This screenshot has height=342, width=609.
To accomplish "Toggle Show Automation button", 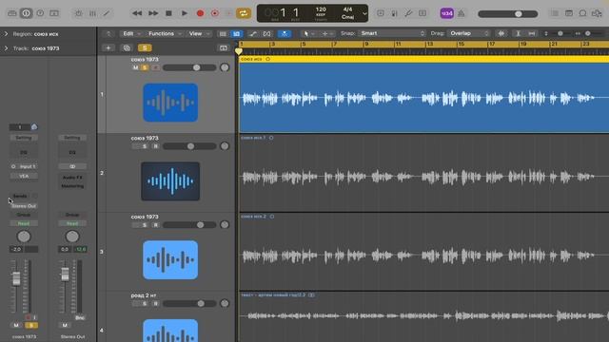I will [253, 34].
